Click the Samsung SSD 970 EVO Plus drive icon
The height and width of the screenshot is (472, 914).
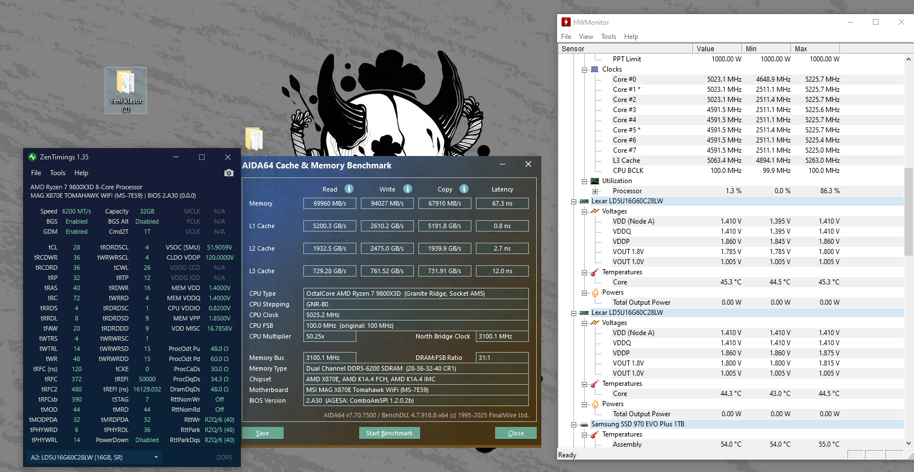584,424
